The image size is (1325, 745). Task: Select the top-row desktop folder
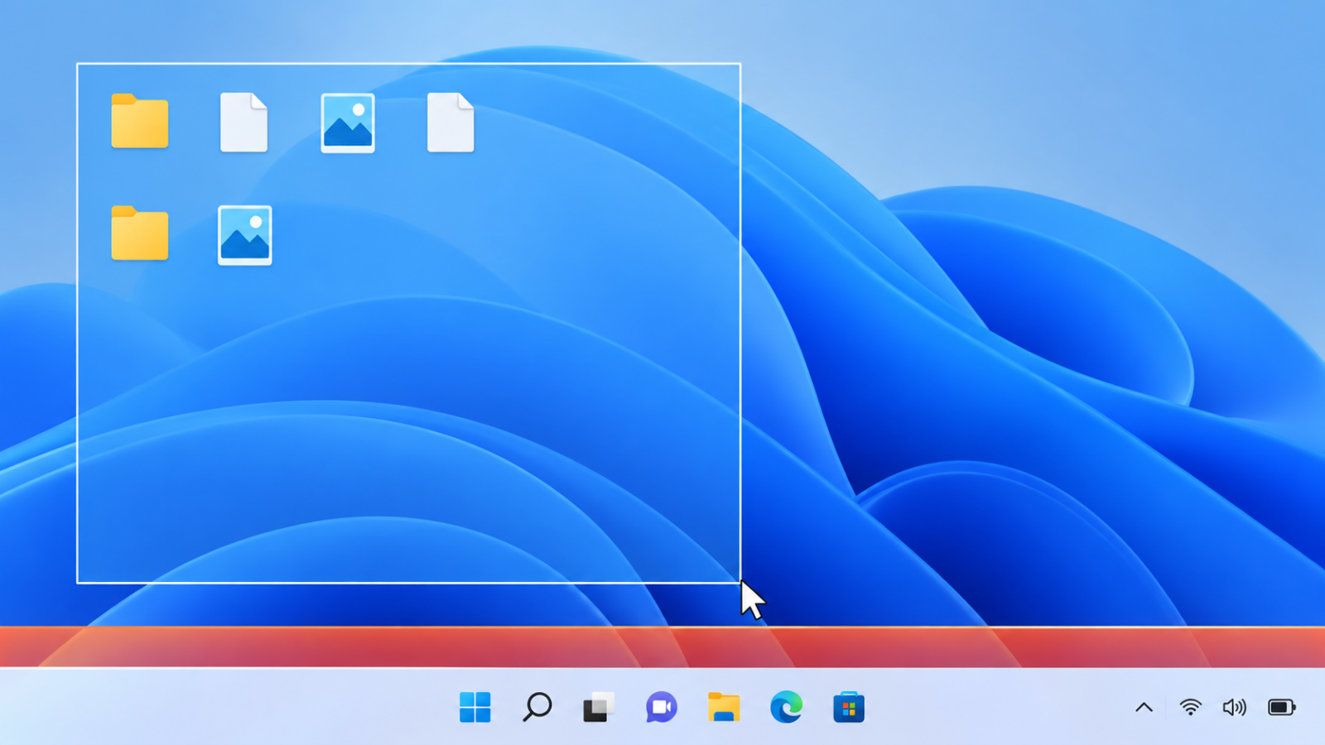tap(140, 122)
